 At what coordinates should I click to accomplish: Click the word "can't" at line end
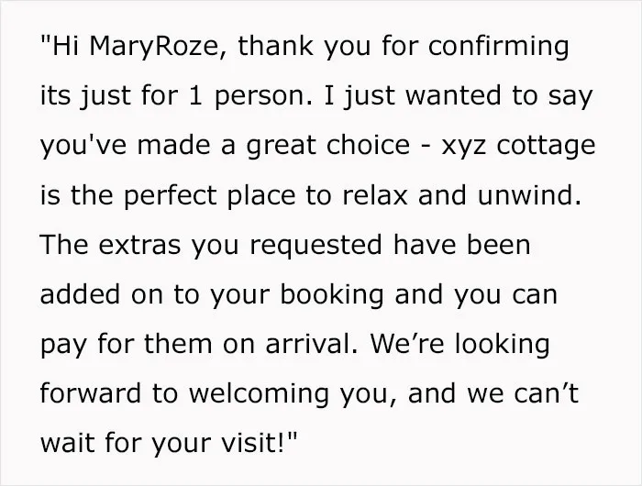pos(547,393)
